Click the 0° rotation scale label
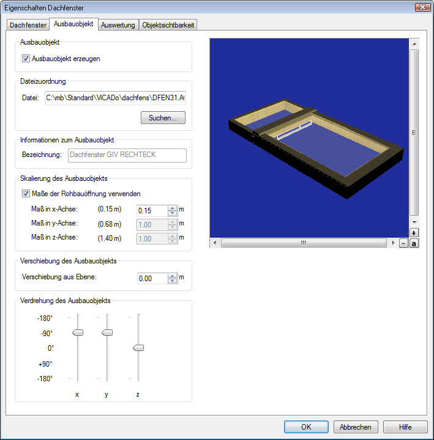 tap(51, 348)
